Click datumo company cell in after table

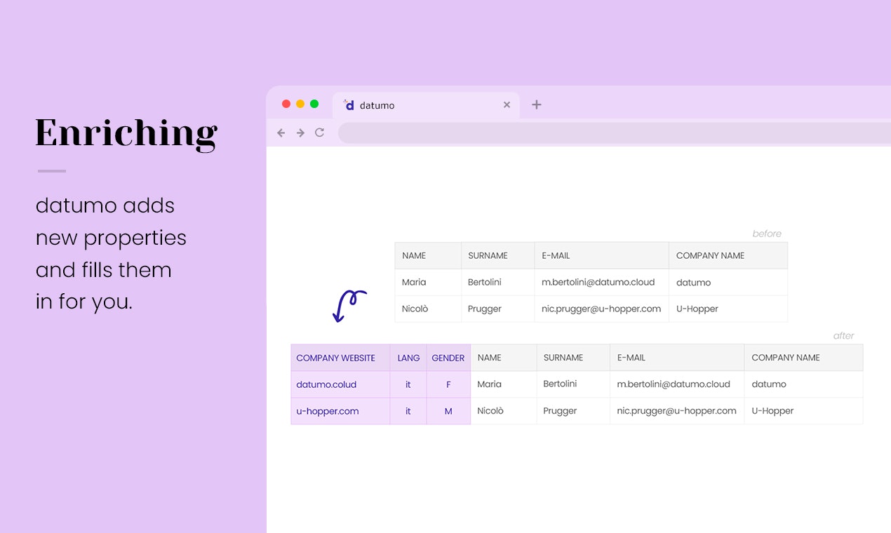point(804,384)
